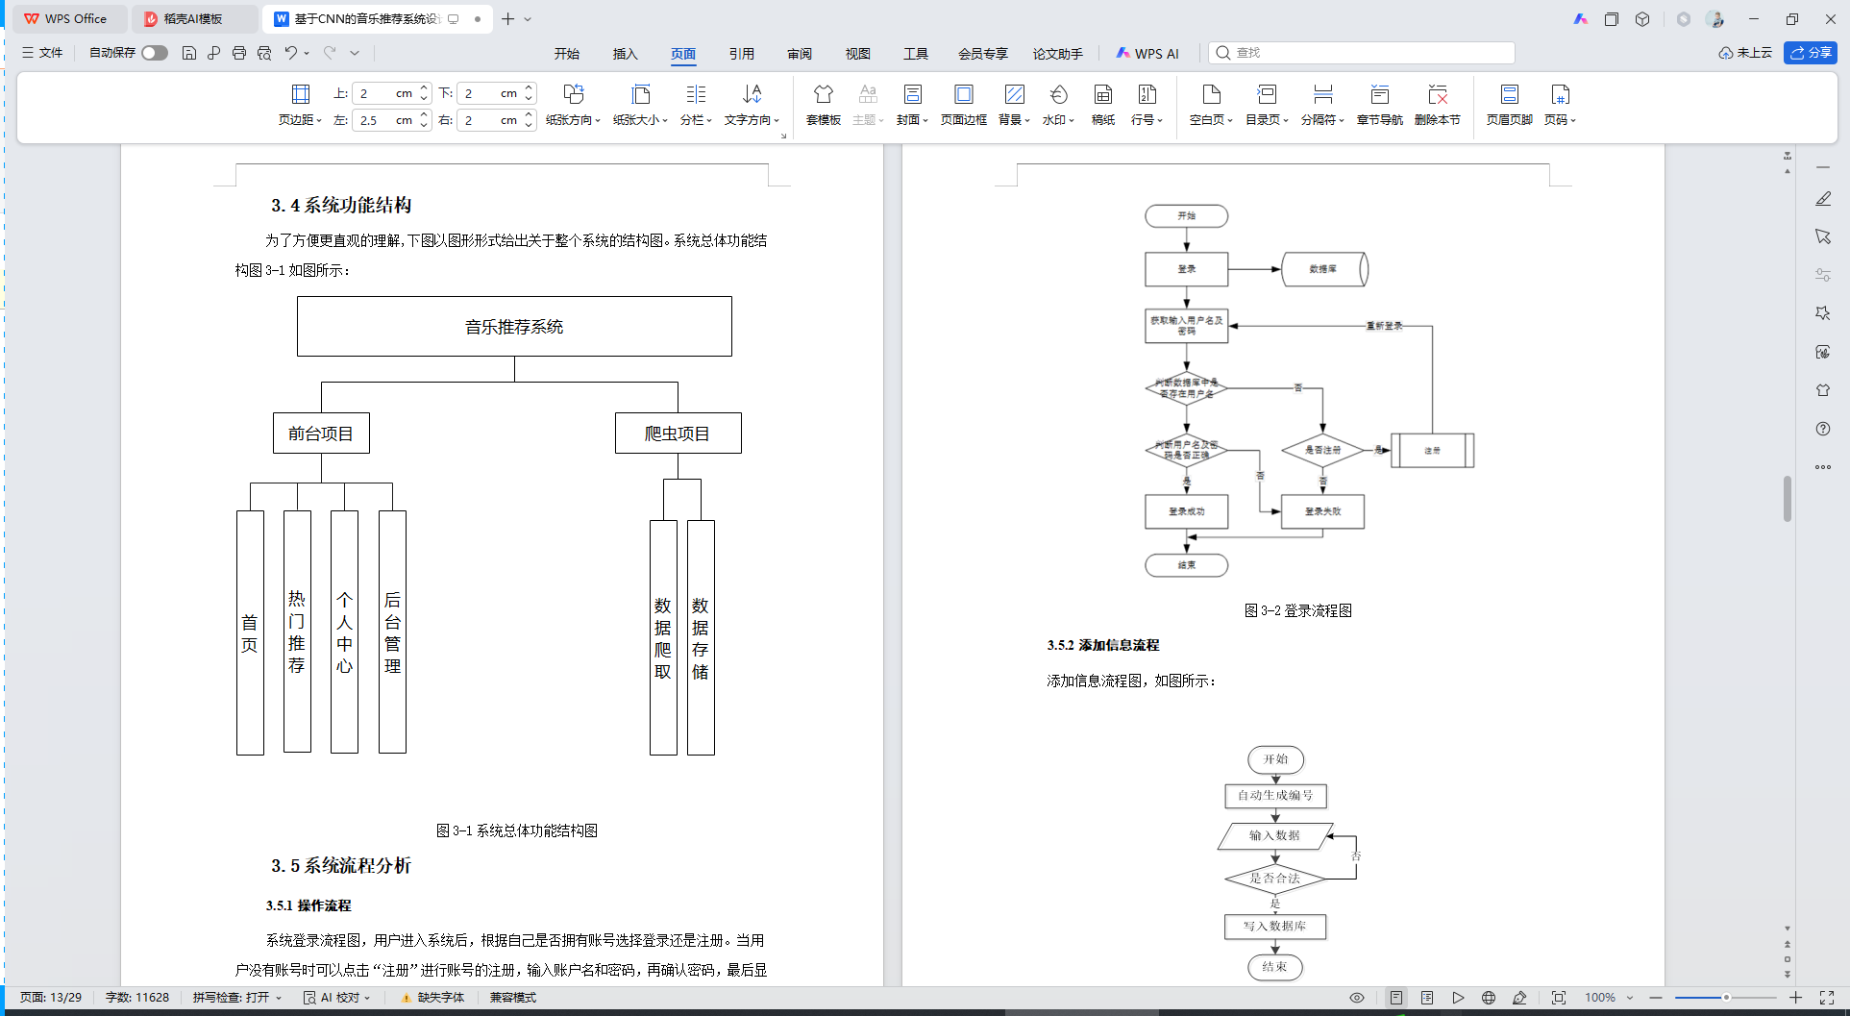Open the 审阅 tab
The height and width of the screenshot is (1016, 1850).
pyautogui.click(x=800, y=54)
